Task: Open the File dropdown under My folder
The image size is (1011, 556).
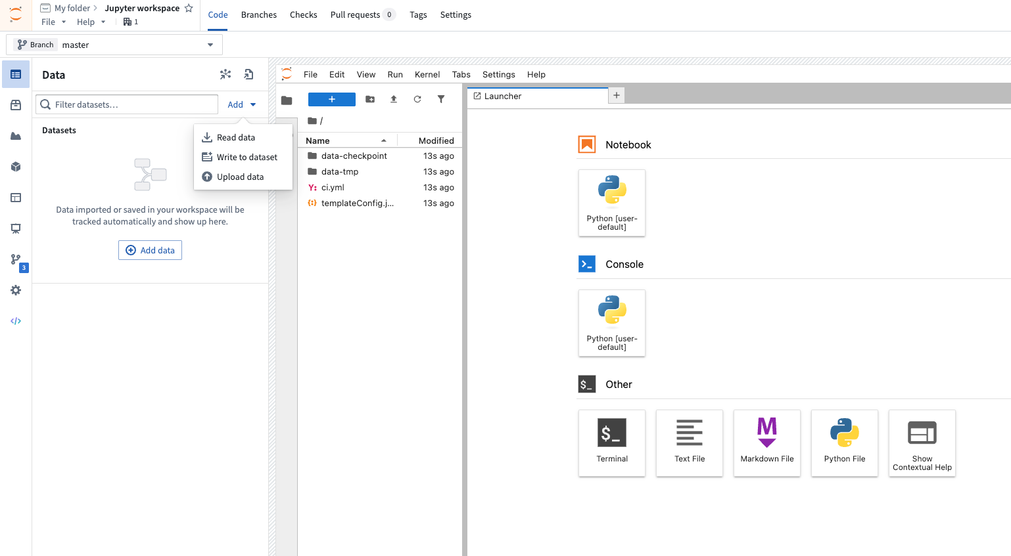Action: (x=54, y=22)
